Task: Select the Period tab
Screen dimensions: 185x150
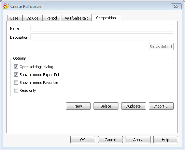Action: pos(52,18)
